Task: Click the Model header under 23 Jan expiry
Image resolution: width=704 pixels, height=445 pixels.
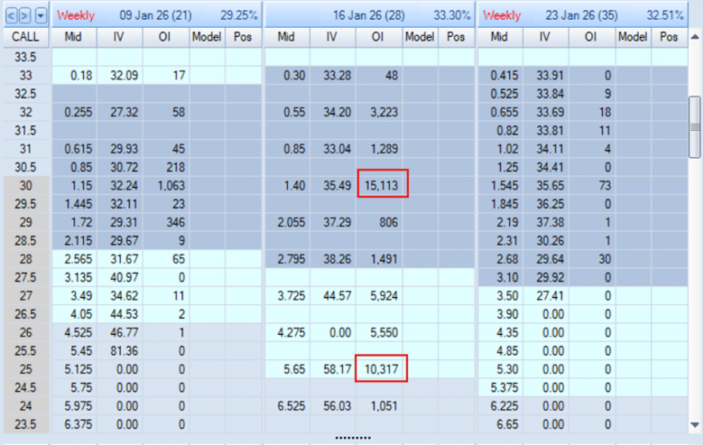Action: pos(634,37)
